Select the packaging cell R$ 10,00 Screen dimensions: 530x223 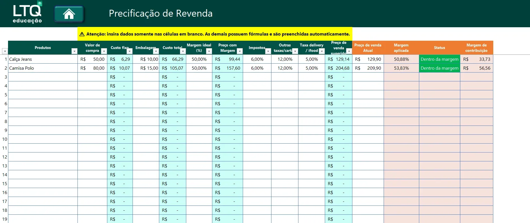click(146, 59)
